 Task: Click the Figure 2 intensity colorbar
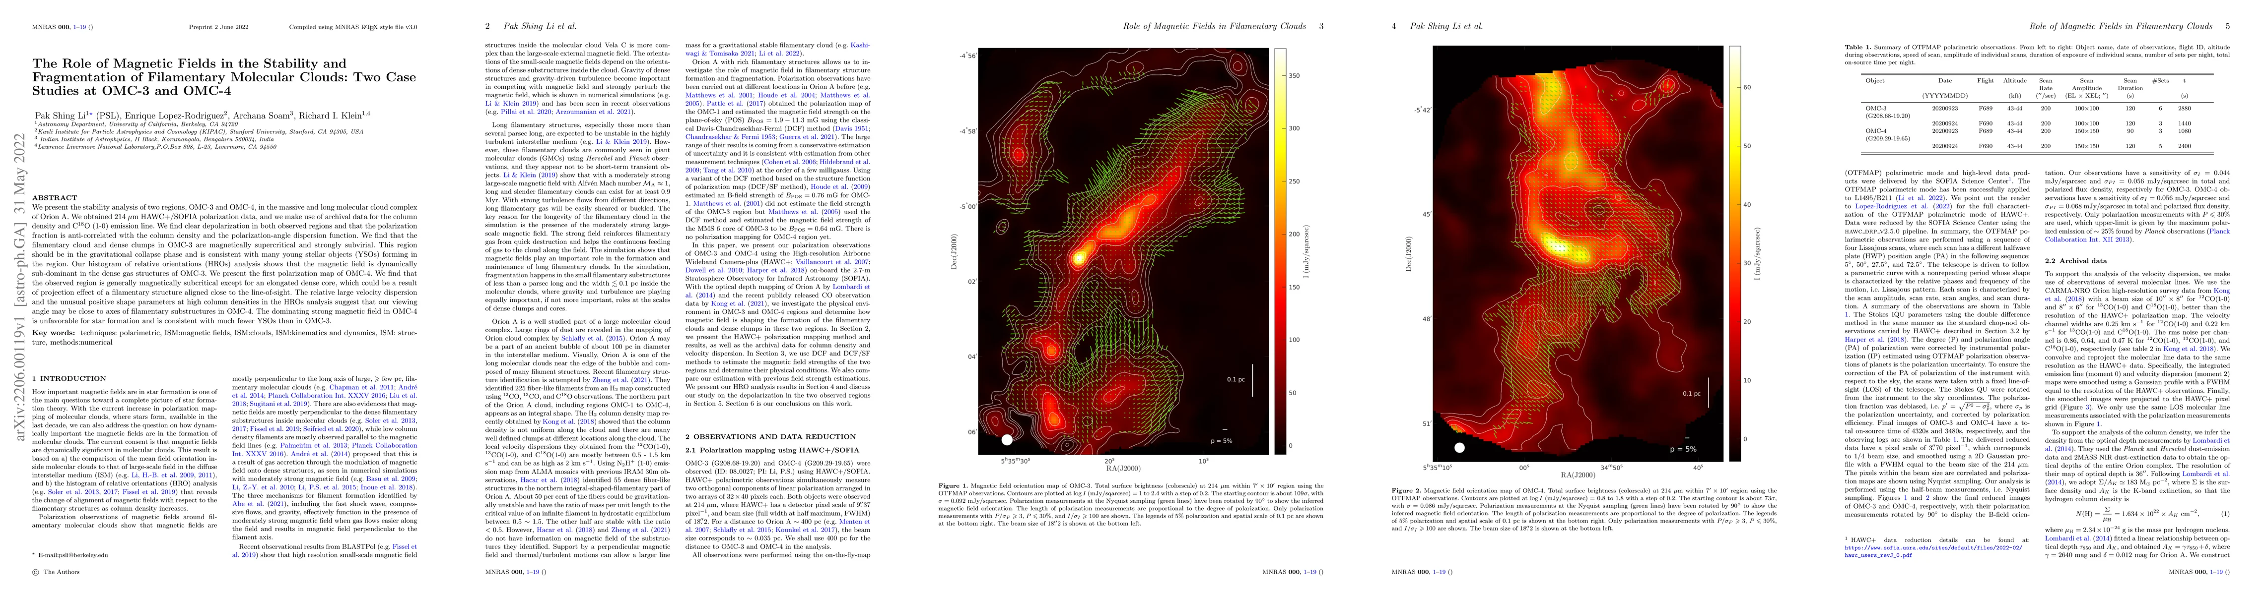coord(1735,253)
